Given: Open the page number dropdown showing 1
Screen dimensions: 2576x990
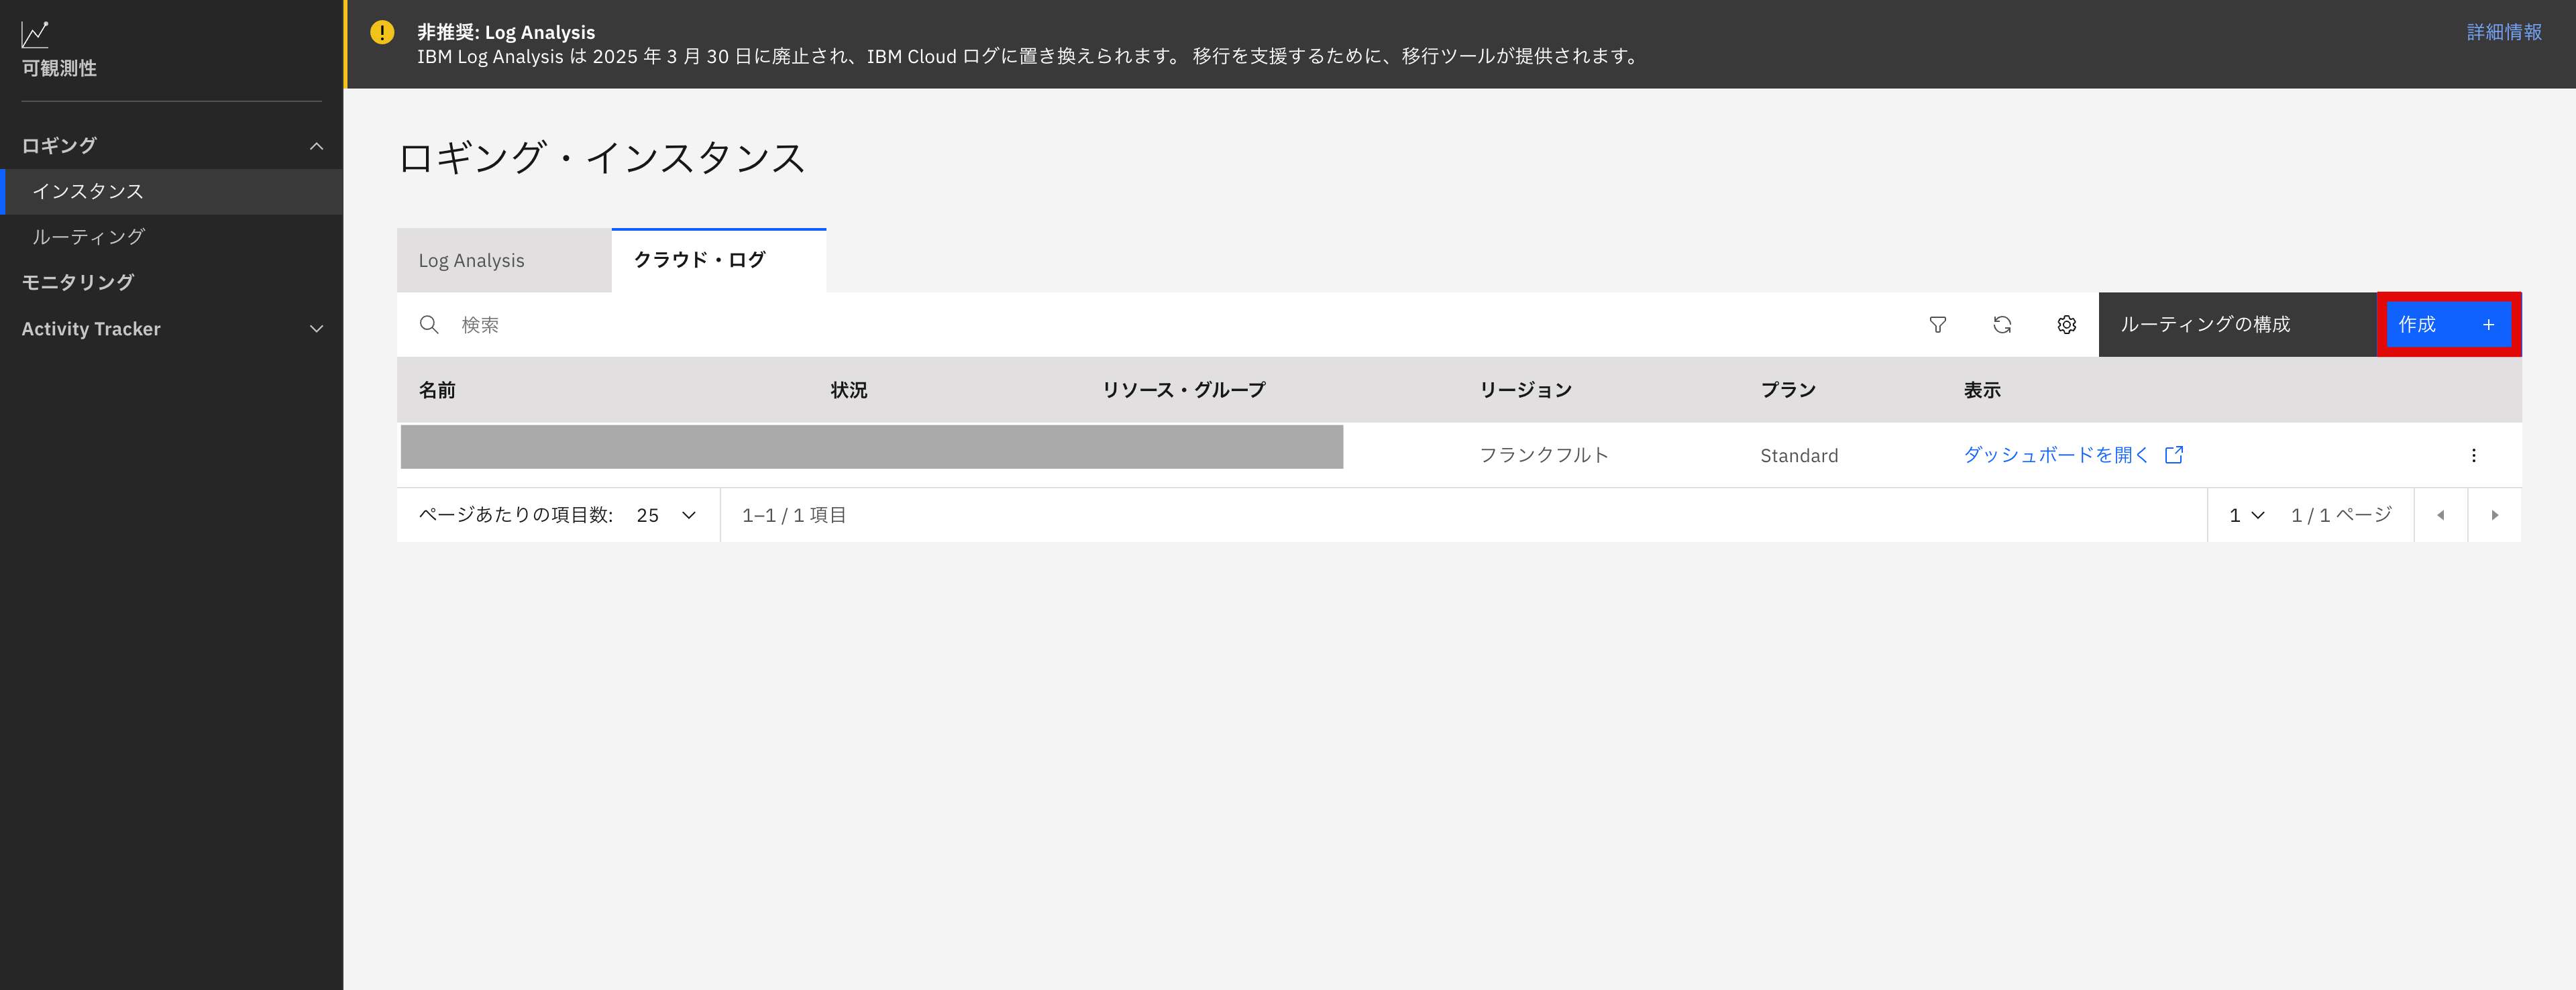Looking at the screenshot, I should point(2245,515).
